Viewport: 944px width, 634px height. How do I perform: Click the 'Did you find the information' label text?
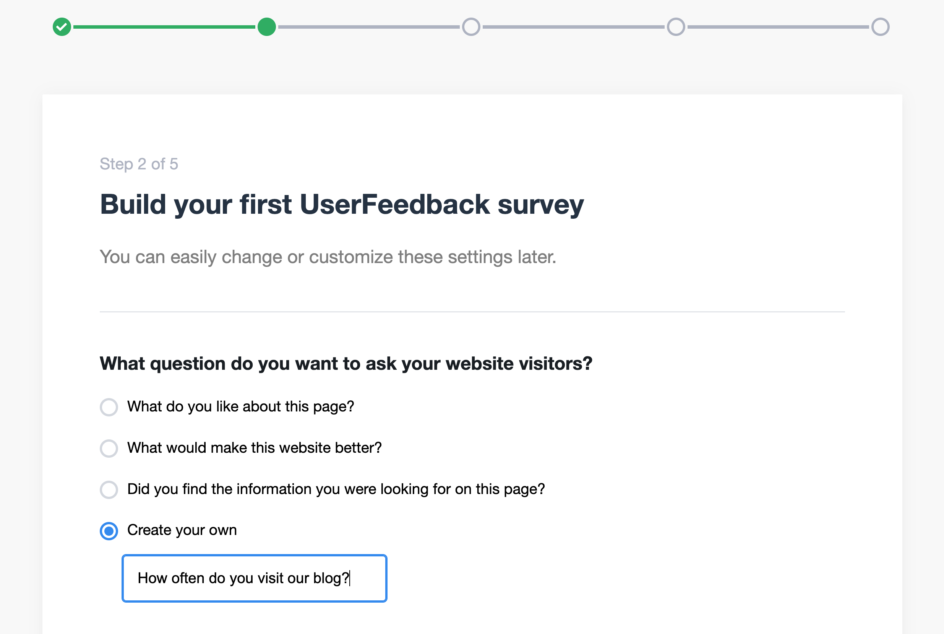point(336,489)
